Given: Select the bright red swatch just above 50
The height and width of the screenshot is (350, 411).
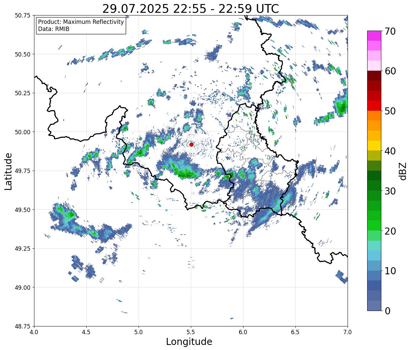Looking at the screenshot, I should pos(374,106).
